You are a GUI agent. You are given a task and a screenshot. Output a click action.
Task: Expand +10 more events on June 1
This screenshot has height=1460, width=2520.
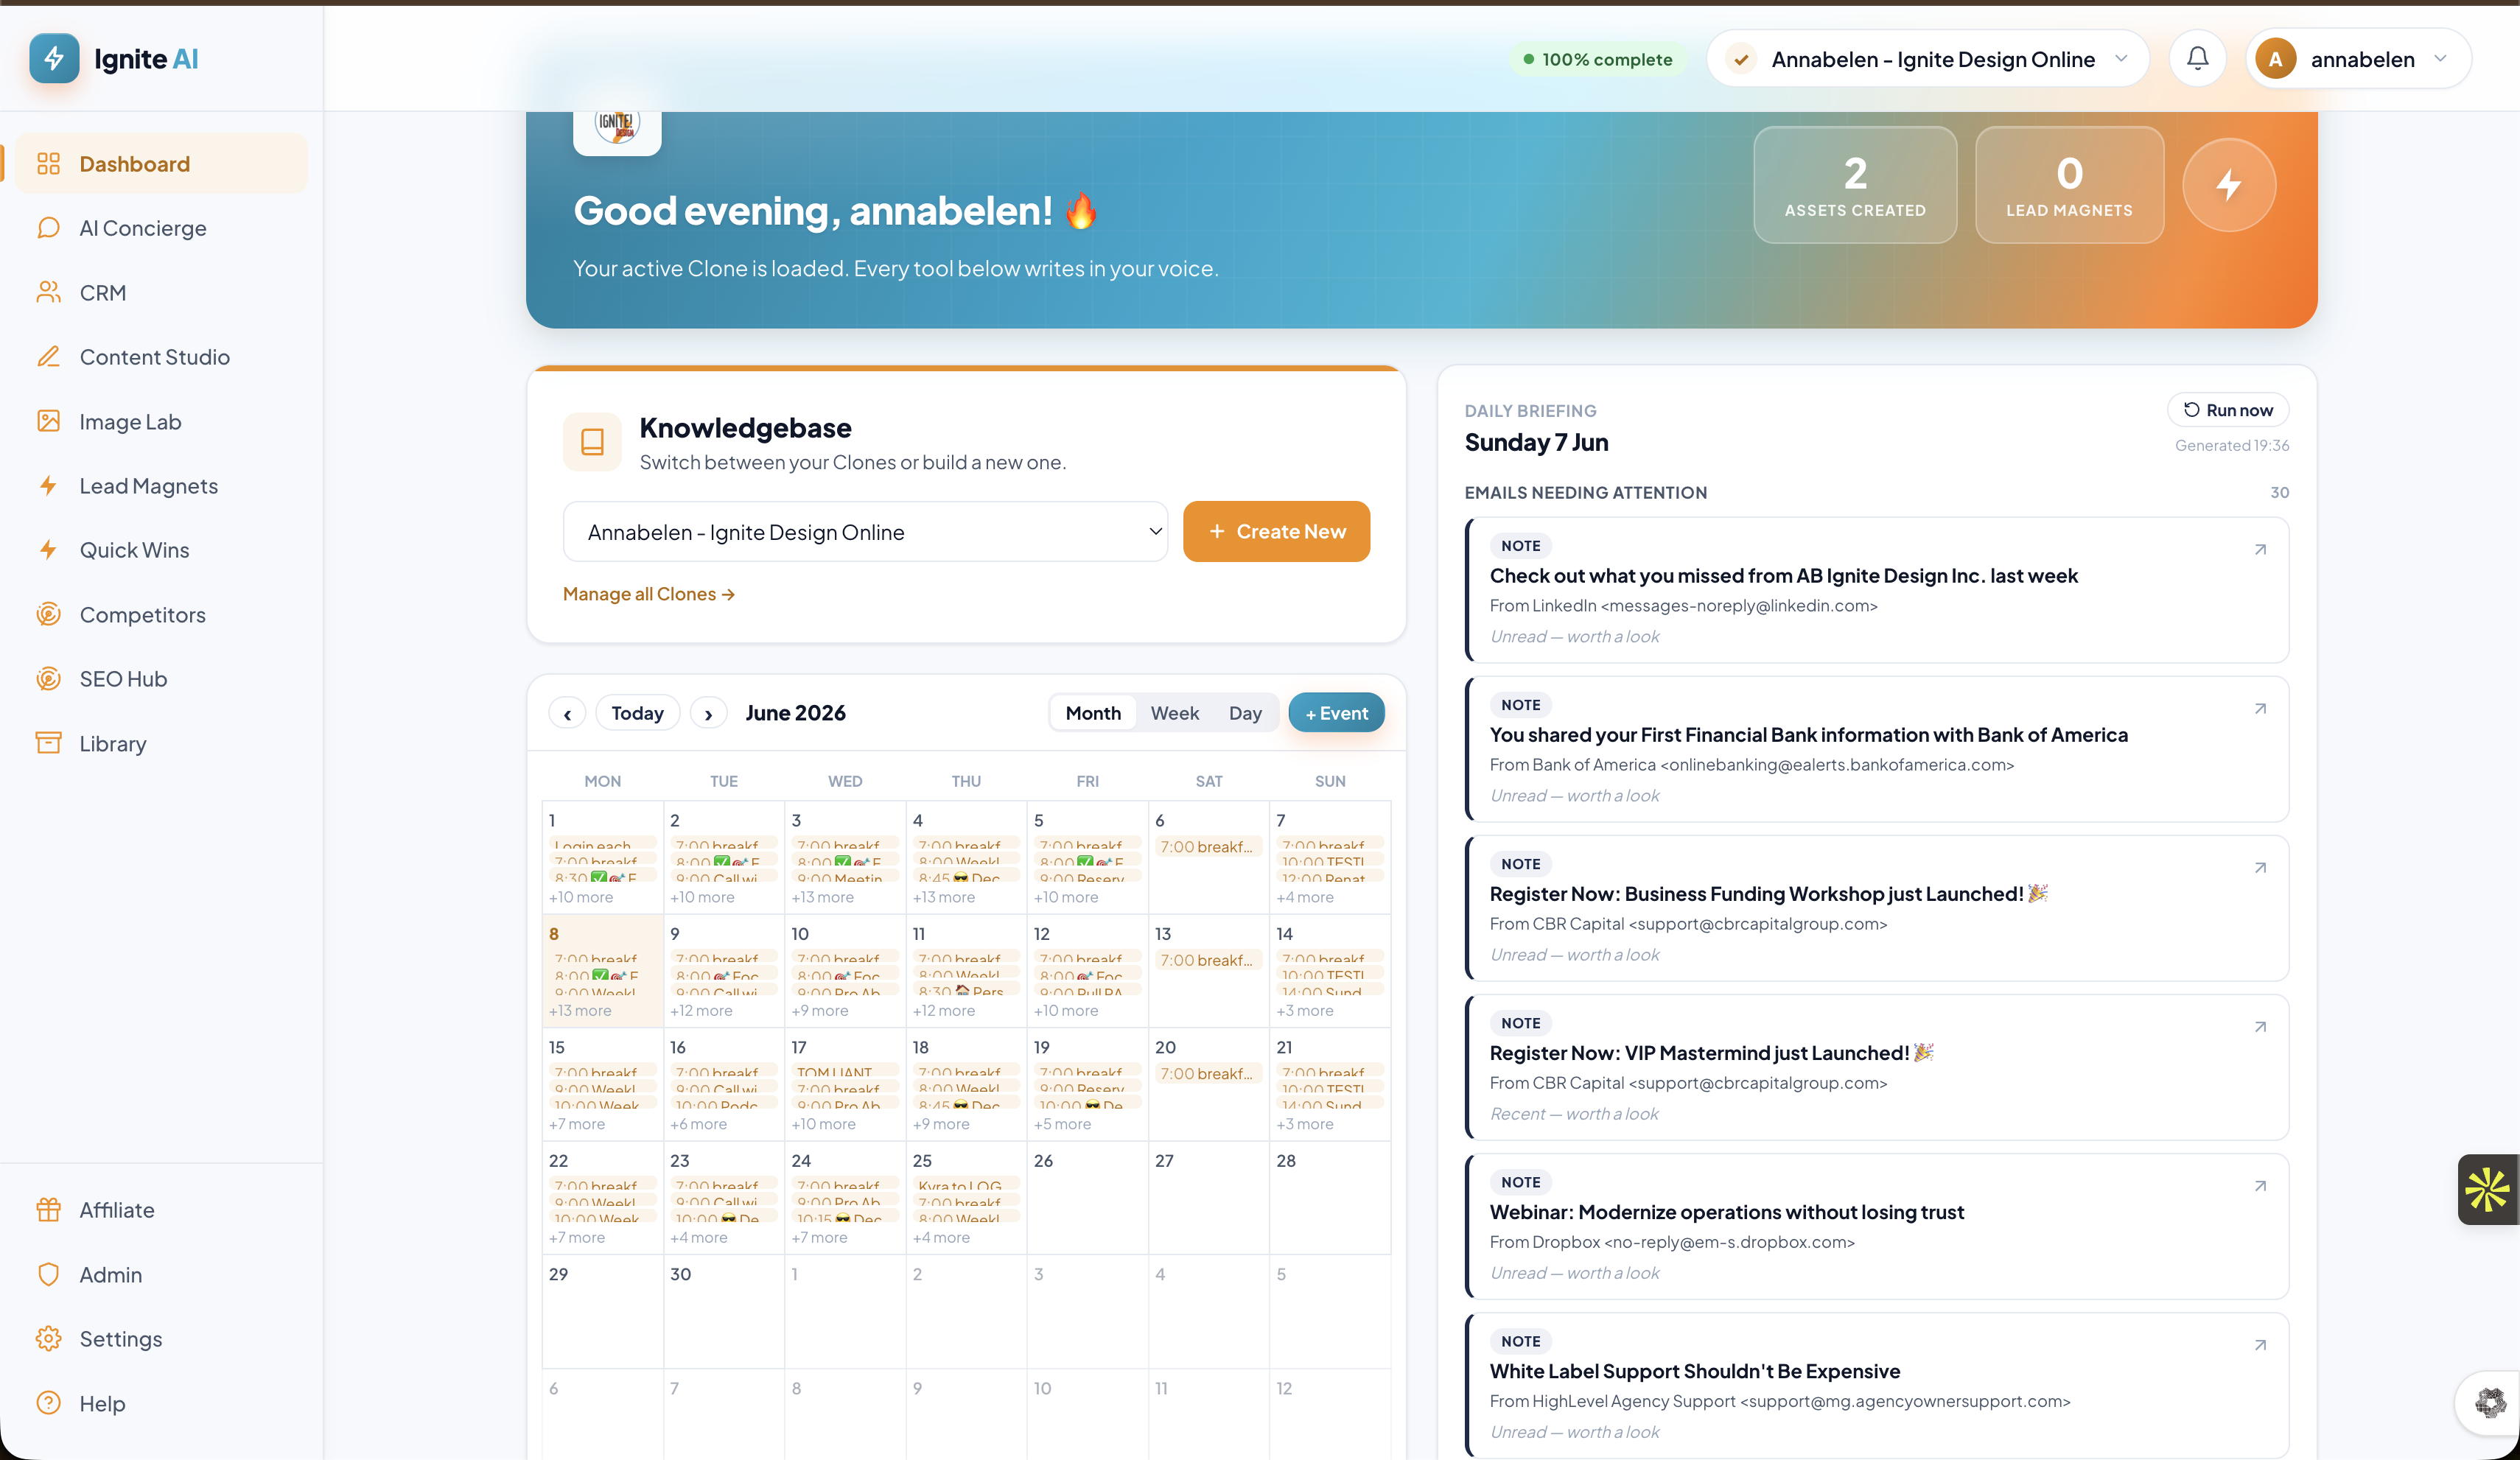581,898
